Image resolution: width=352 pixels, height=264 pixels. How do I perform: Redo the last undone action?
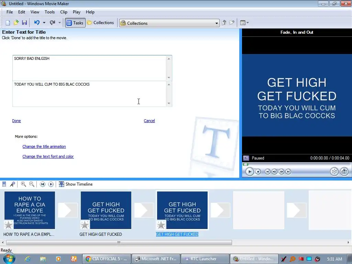[53, 23]
